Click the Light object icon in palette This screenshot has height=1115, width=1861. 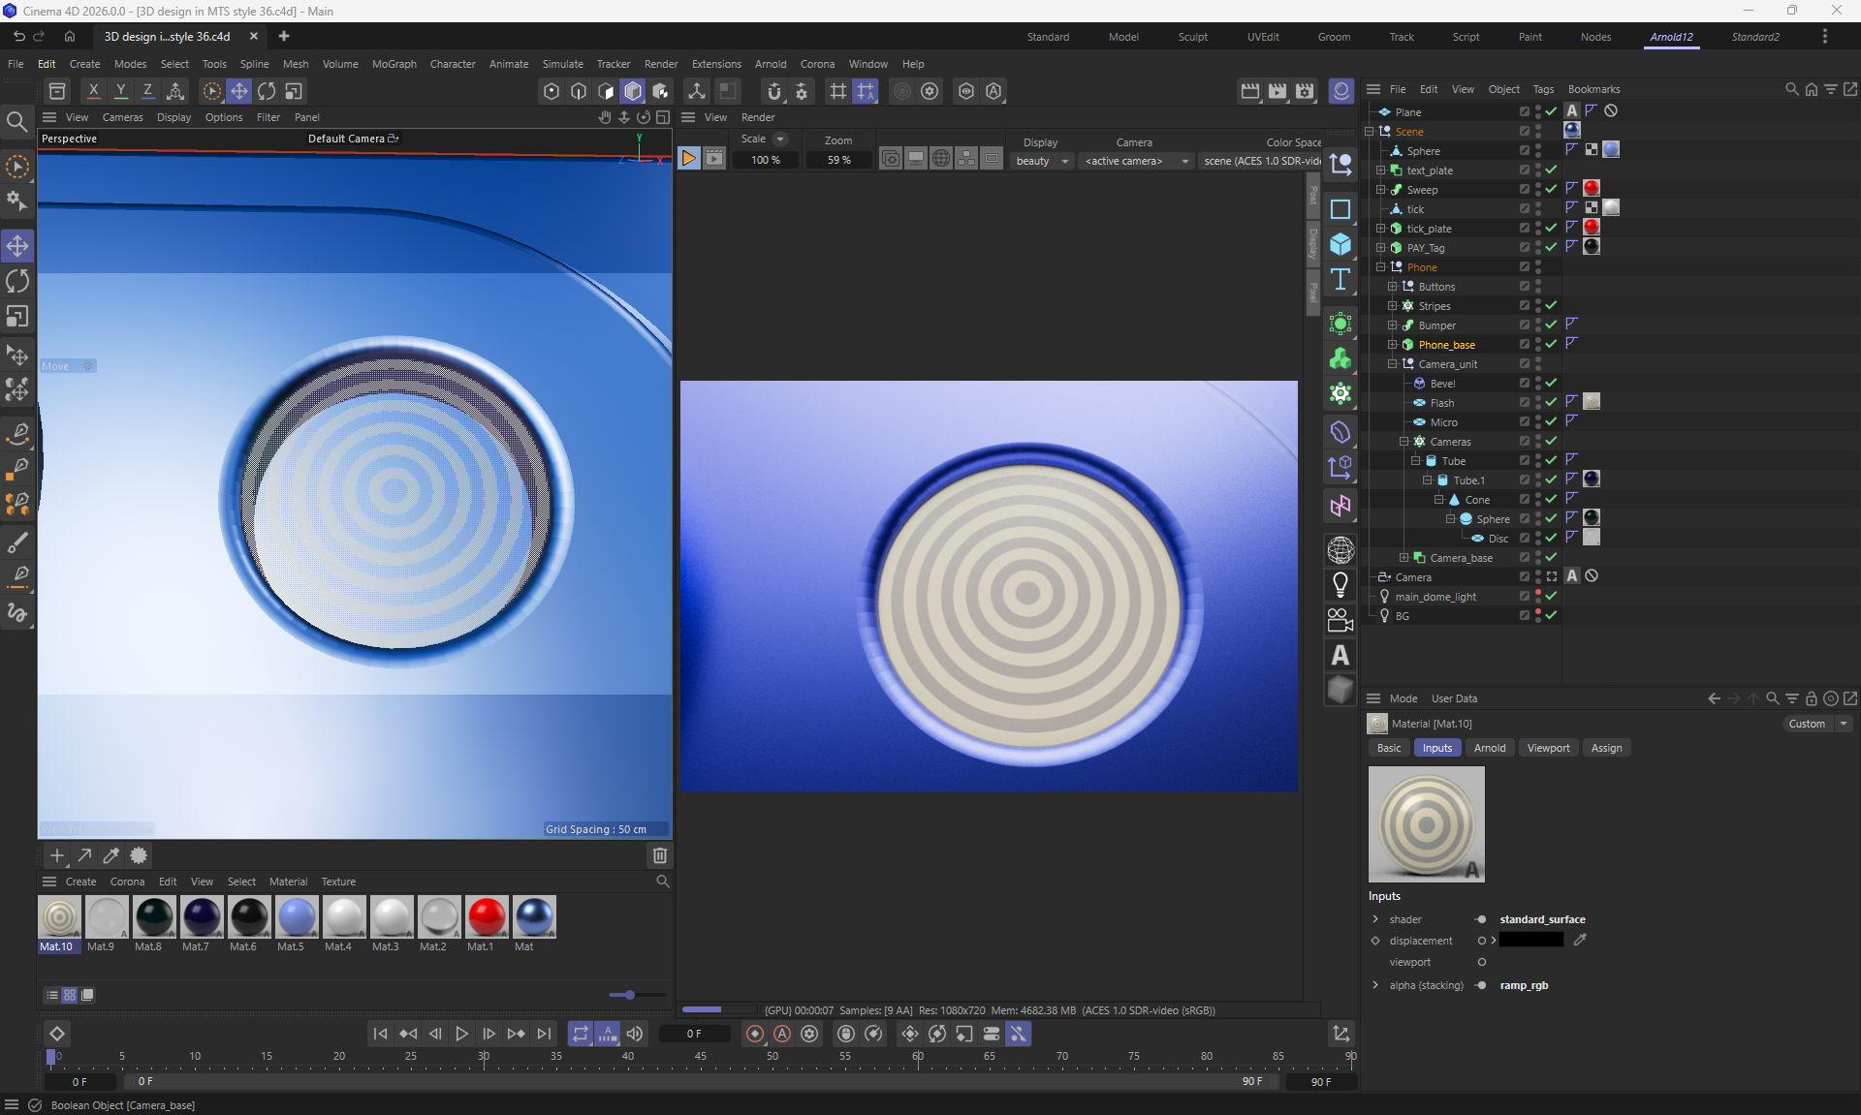(x=1341, y=585)
